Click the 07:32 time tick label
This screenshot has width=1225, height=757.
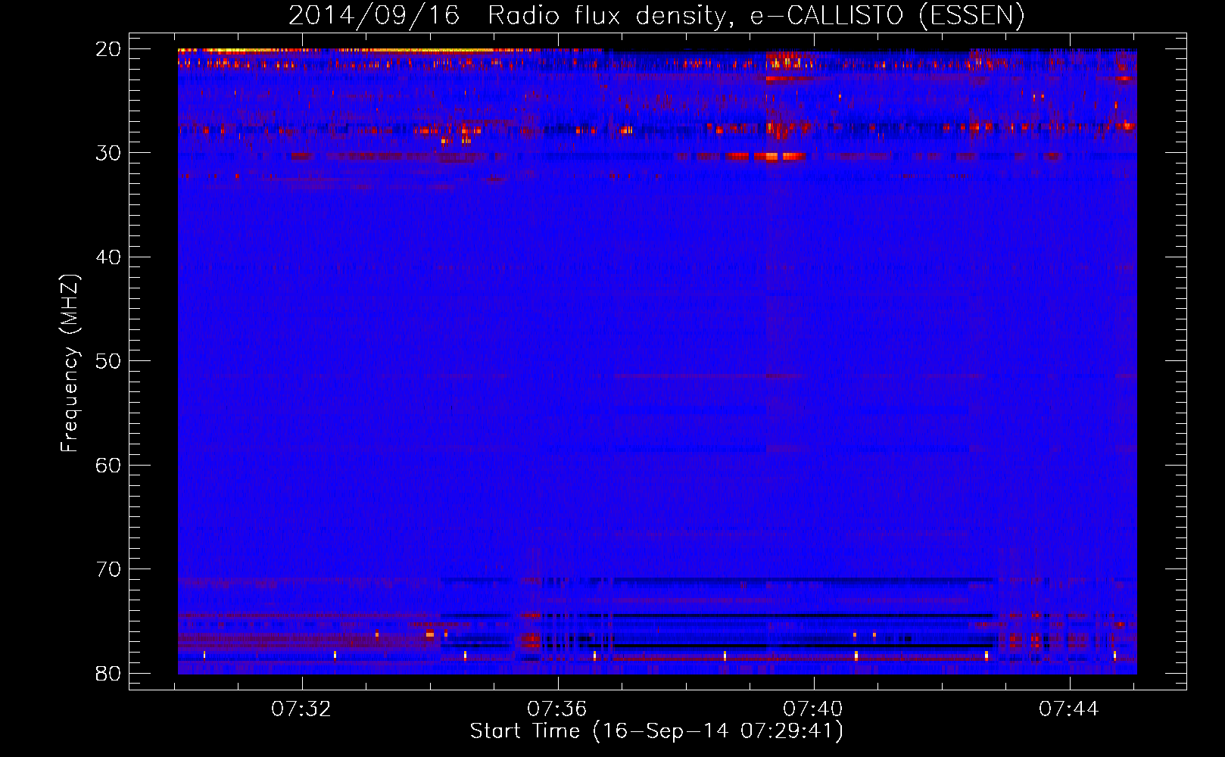pos(301,709)
